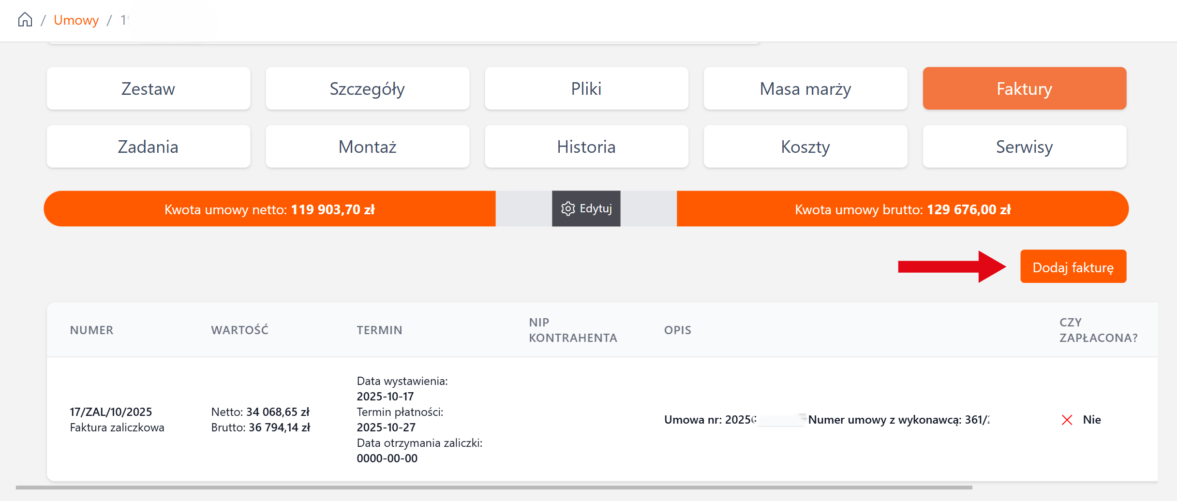The height and width of the screenshot is (501, 1177).
Task: Click the gear icon on Edytuj
Action: 567,208
